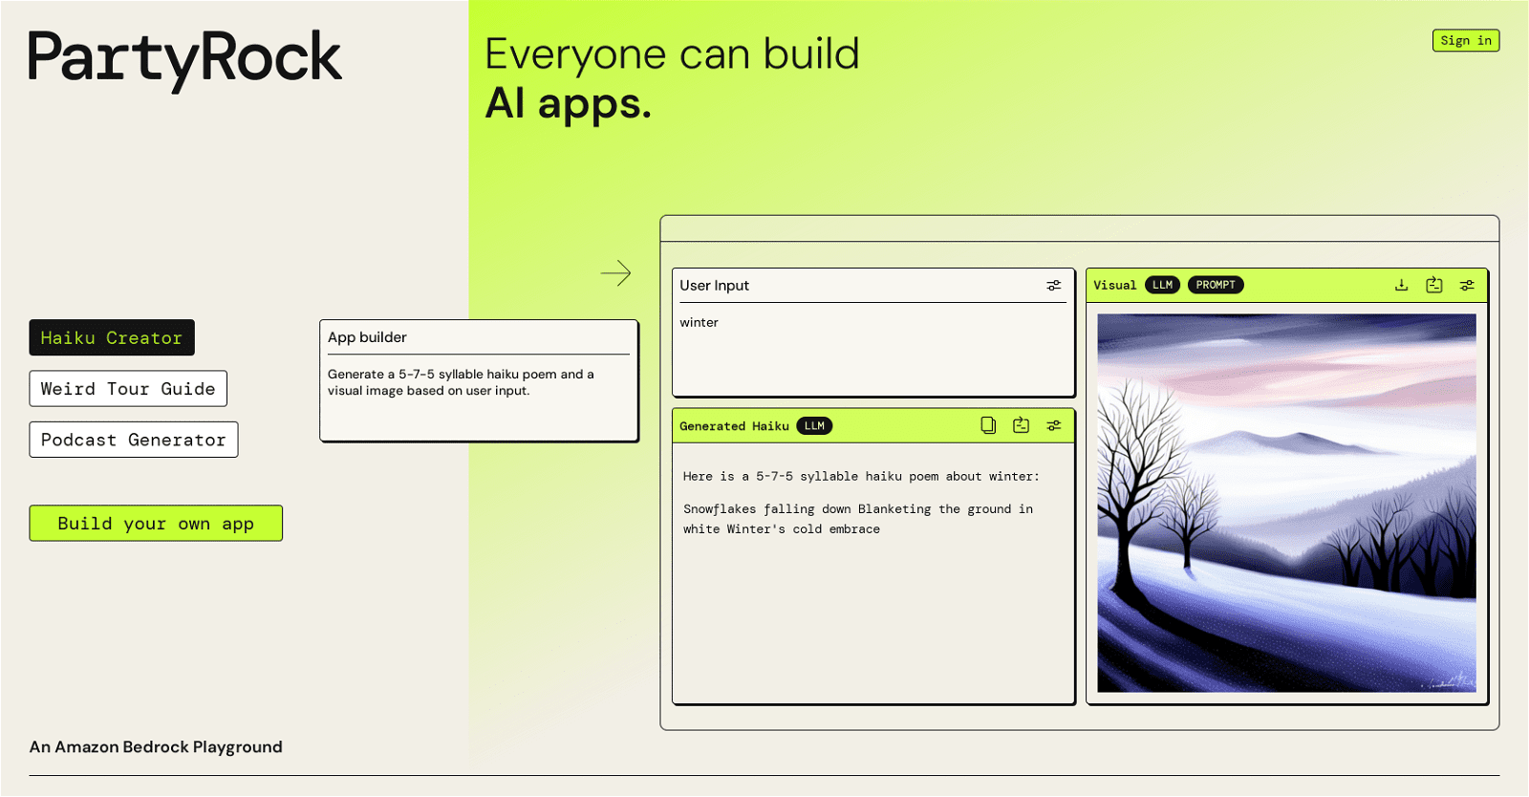Click into the User Input field containing winter

pyautogui.click(x=872, y=349)
